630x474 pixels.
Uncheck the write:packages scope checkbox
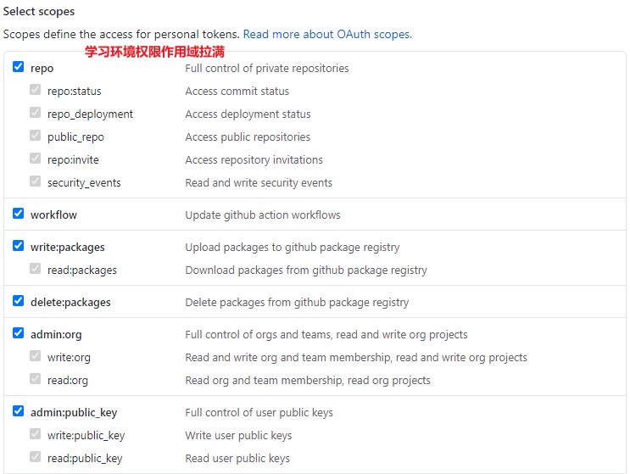(x=18, y=245)
